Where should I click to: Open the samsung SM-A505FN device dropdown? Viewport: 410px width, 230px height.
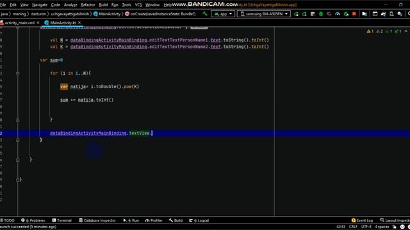click(263, 14)
